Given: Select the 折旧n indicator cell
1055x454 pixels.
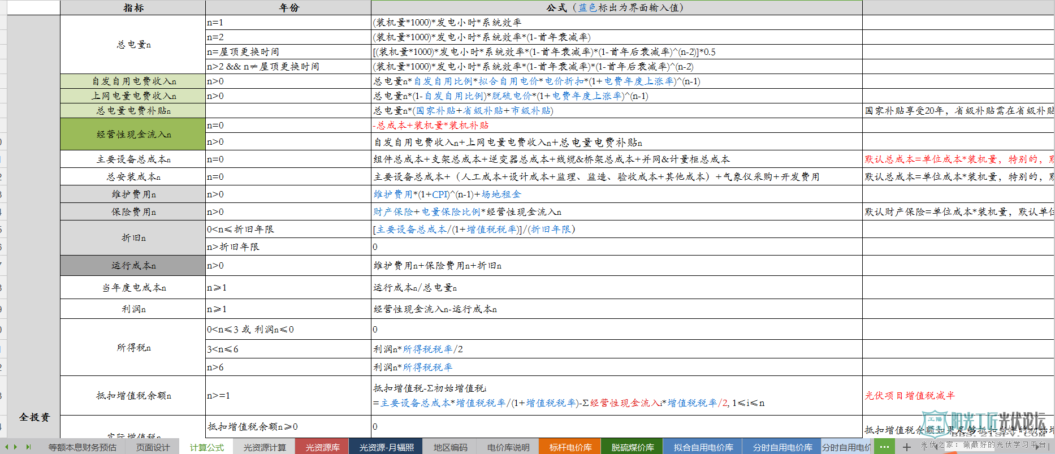Looking at the screenshot, I should [133, 238].
